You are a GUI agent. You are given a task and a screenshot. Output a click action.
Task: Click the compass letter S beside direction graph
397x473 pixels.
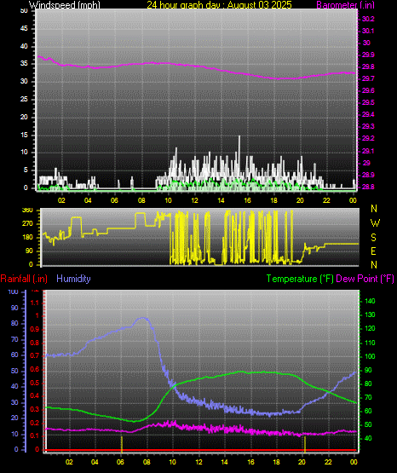(x=373, y=238)
